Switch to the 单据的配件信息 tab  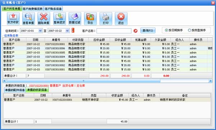(15, 90)
